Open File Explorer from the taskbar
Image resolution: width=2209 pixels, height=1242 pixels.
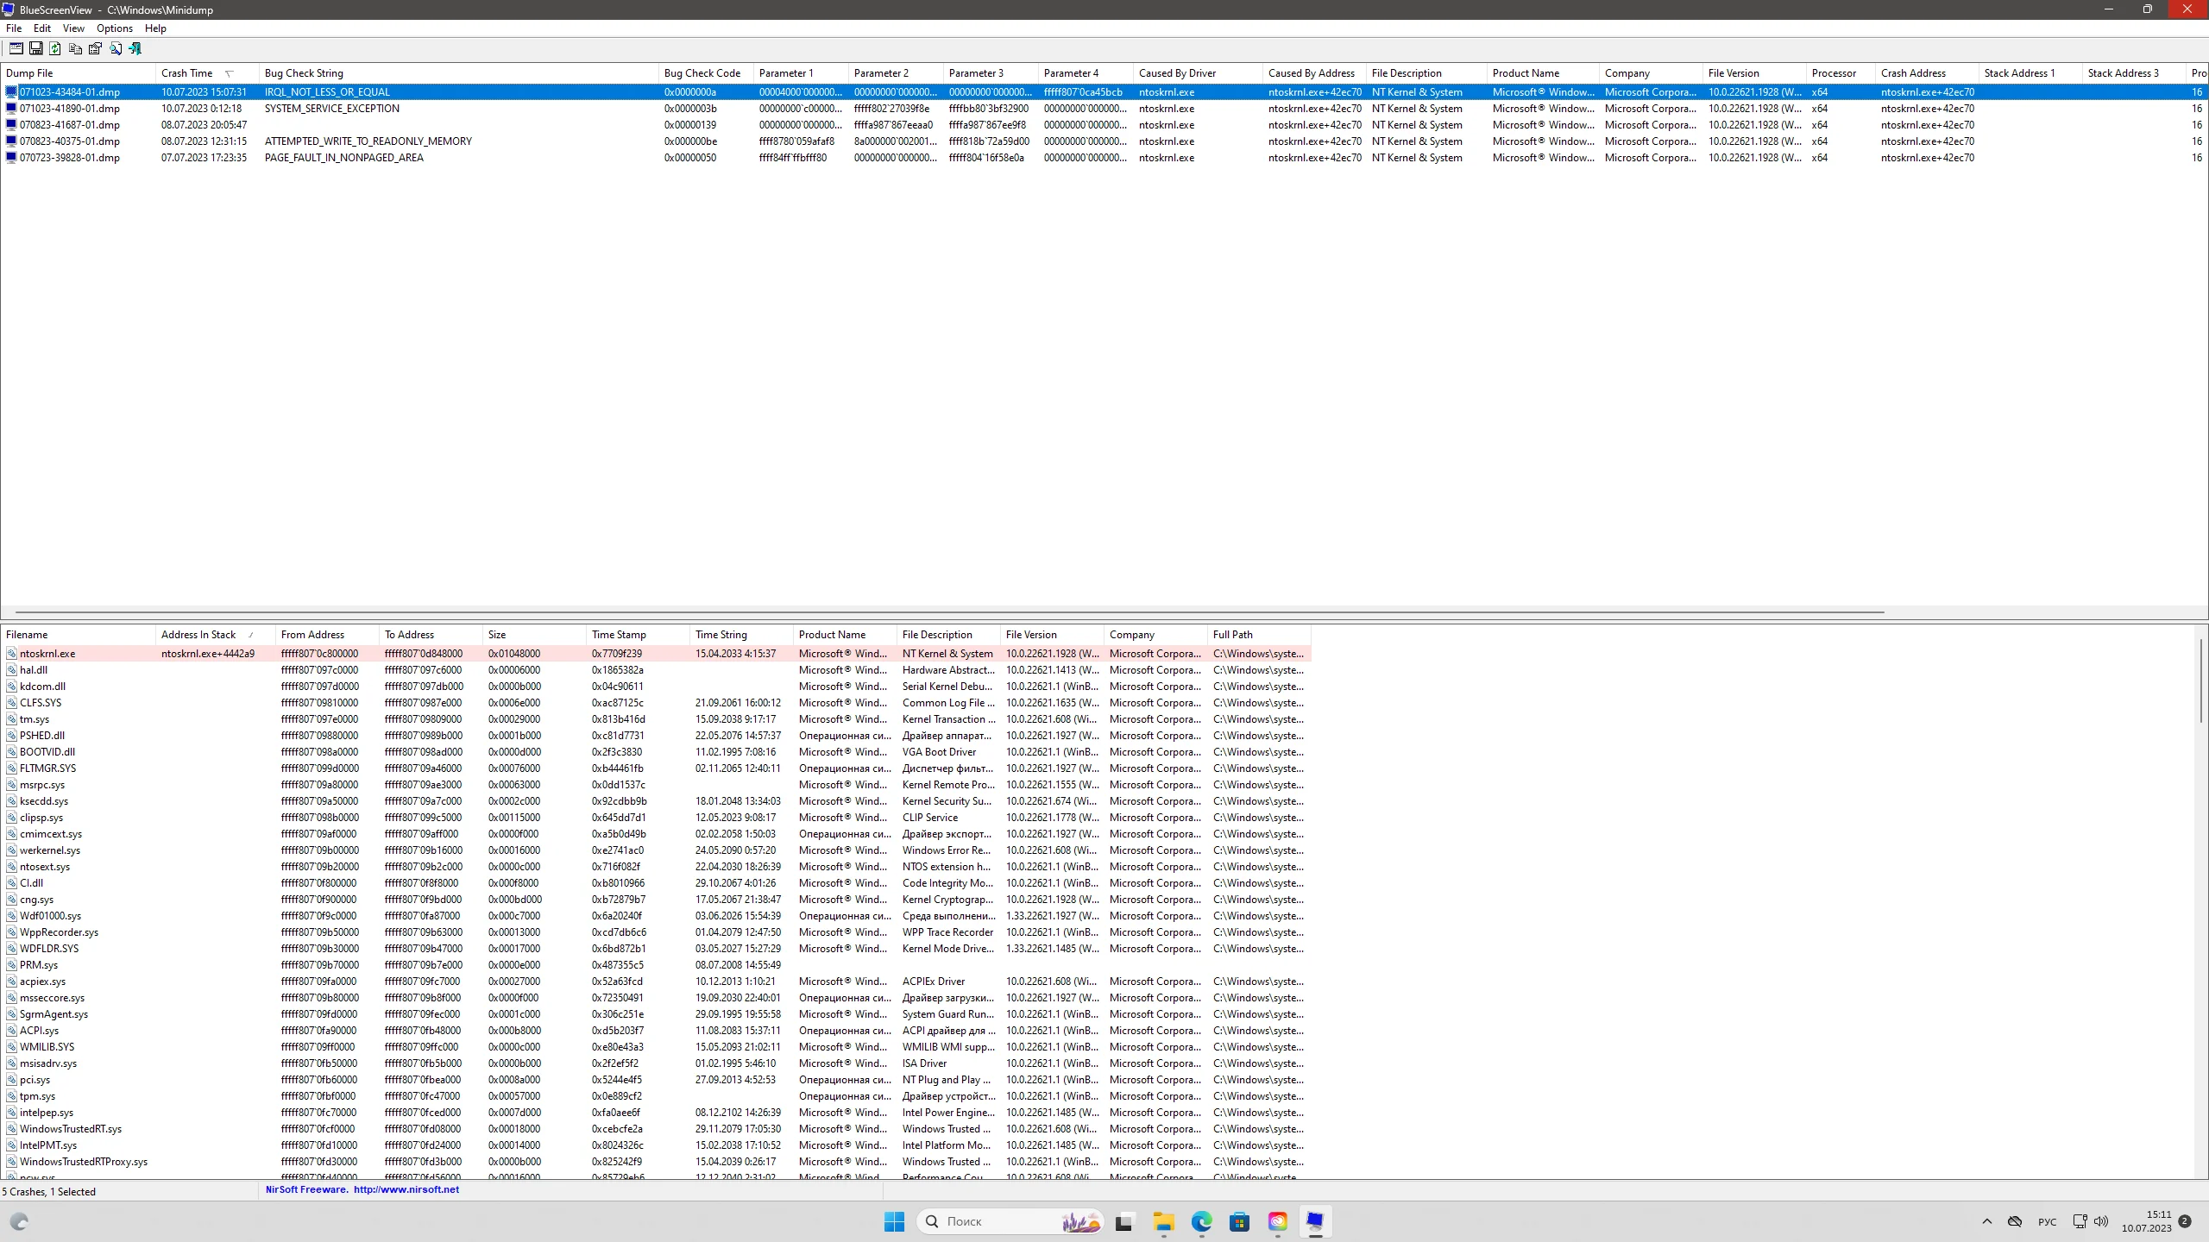click(x=1163, y=1221)
